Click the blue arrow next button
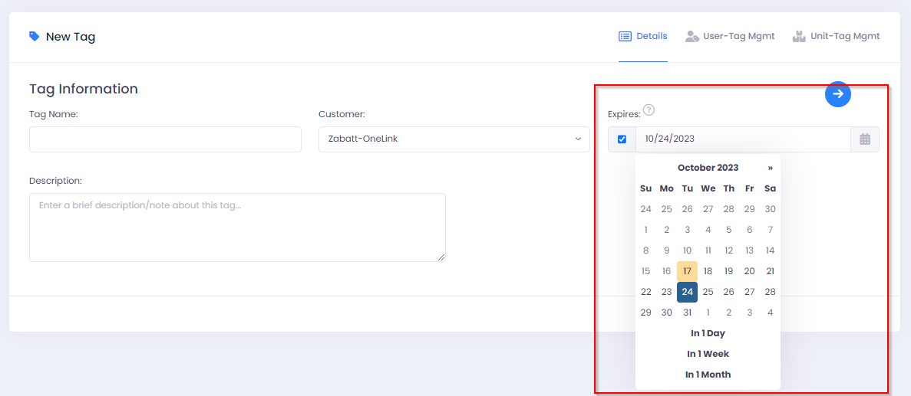The width and height of the screenshot is (911, 396). (x=838, y=94)
